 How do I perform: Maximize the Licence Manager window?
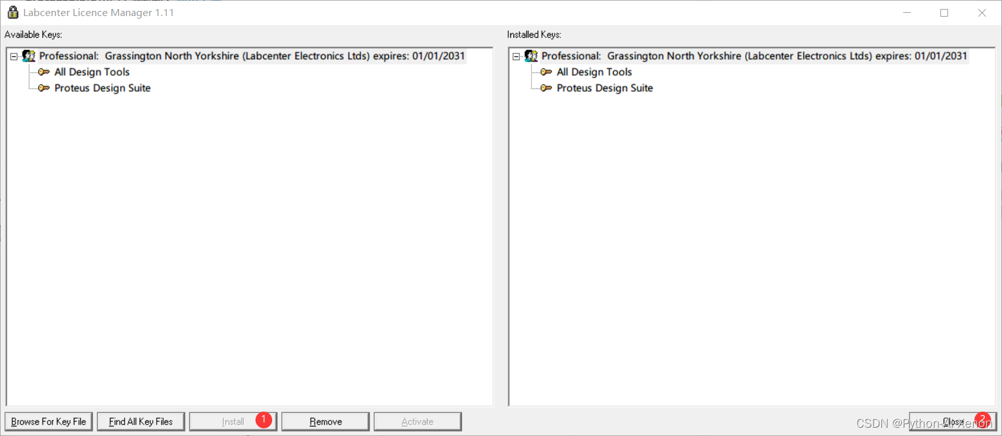[x=944, y=13]
